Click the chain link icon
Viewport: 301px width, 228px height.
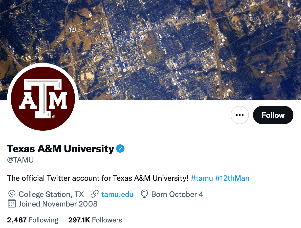pyautogui.click(x=94, y=194)
